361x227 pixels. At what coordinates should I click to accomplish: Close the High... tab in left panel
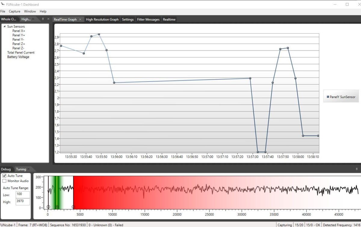33,19
